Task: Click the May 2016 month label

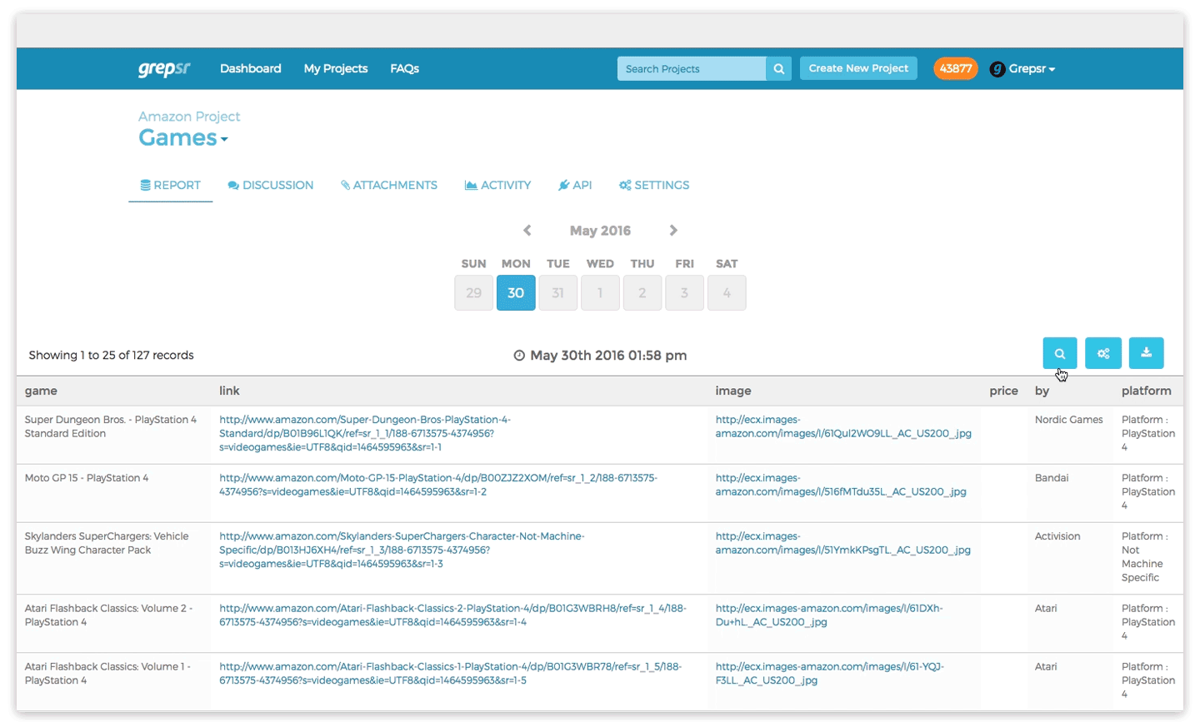Action: coord(600,231)
